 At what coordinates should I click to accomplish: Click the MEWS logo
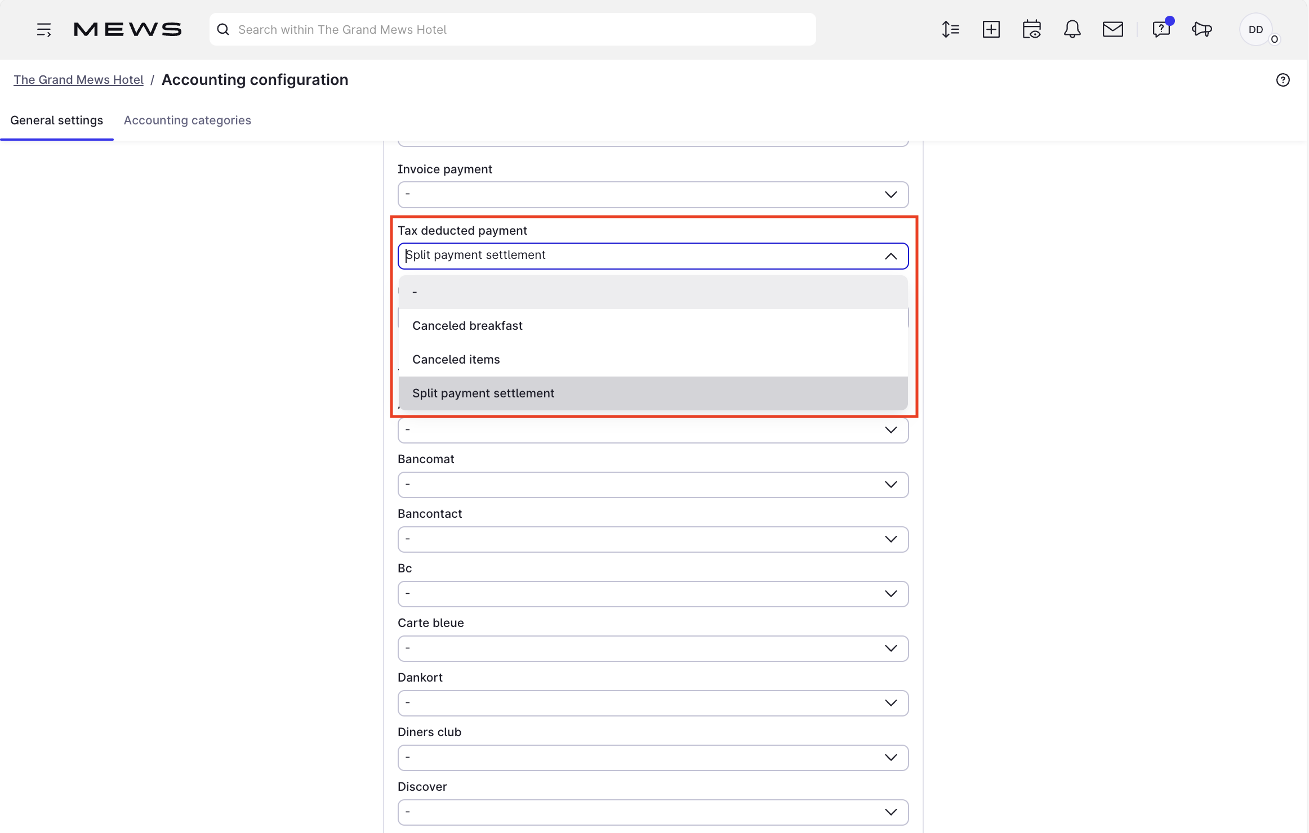(128, 29)
